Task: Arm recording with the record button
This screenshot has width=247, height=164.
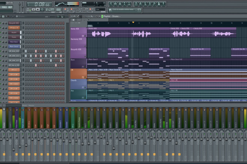Action: pyautogui.click(x=42, y=10)
